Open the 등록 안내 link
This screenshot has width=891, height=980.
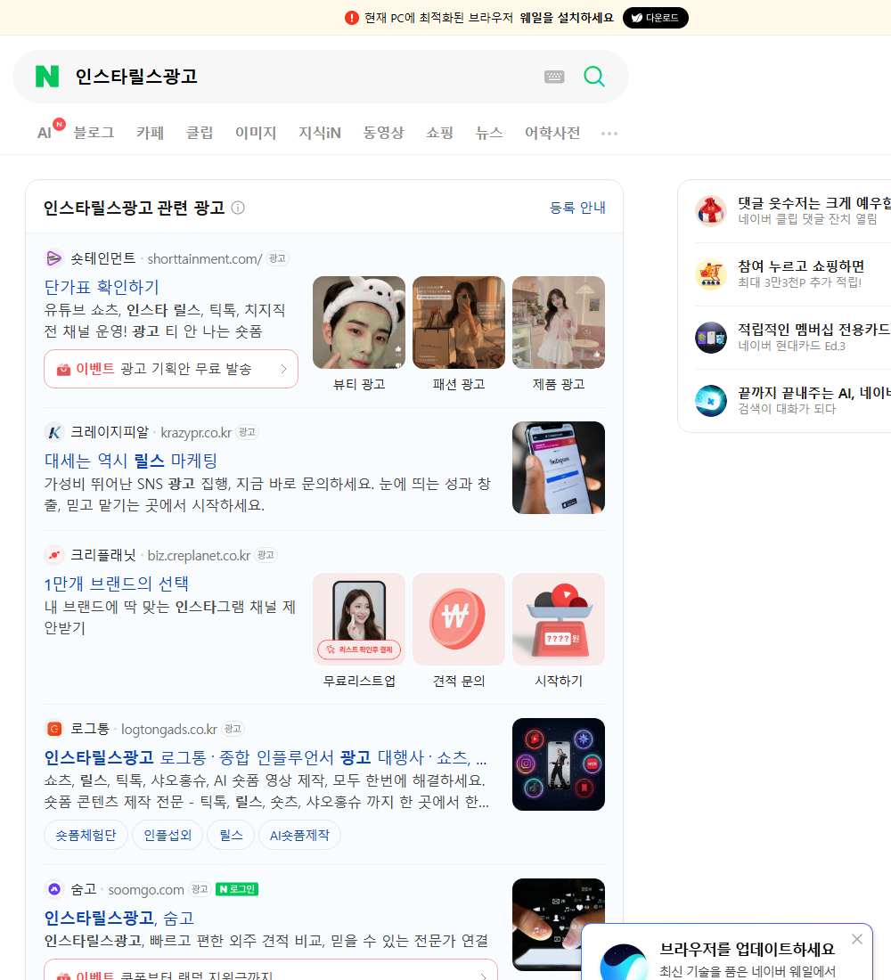pos(577,208)
